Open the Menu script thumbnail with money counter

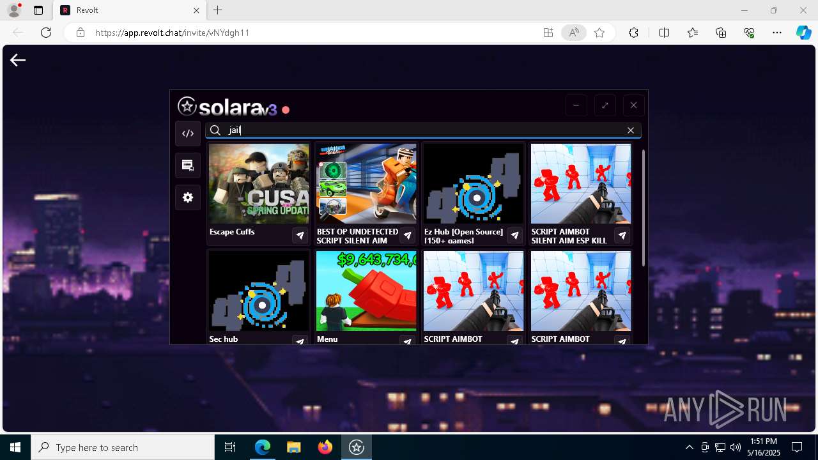366,291
